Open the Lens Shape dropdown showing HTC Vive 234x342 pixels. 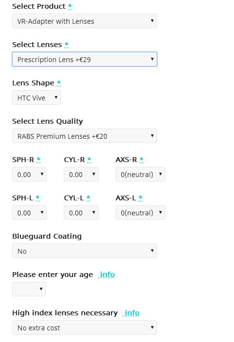36,98
